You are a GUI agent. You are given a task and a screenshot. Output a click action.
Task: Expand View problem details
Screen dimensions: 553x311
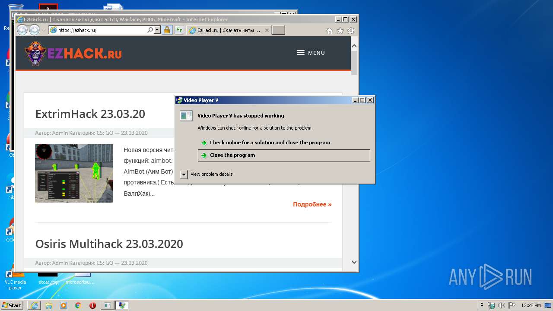click(x=207, y=175)
